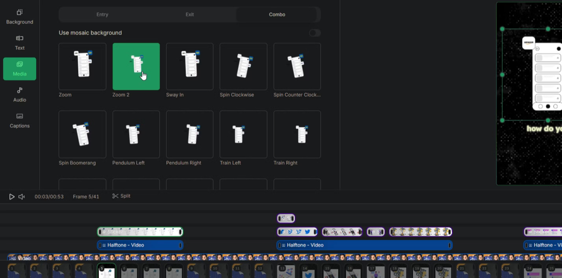Open the Audio panel in sidebar
This screenshot has height=278, width=562.
coord(20,94)
